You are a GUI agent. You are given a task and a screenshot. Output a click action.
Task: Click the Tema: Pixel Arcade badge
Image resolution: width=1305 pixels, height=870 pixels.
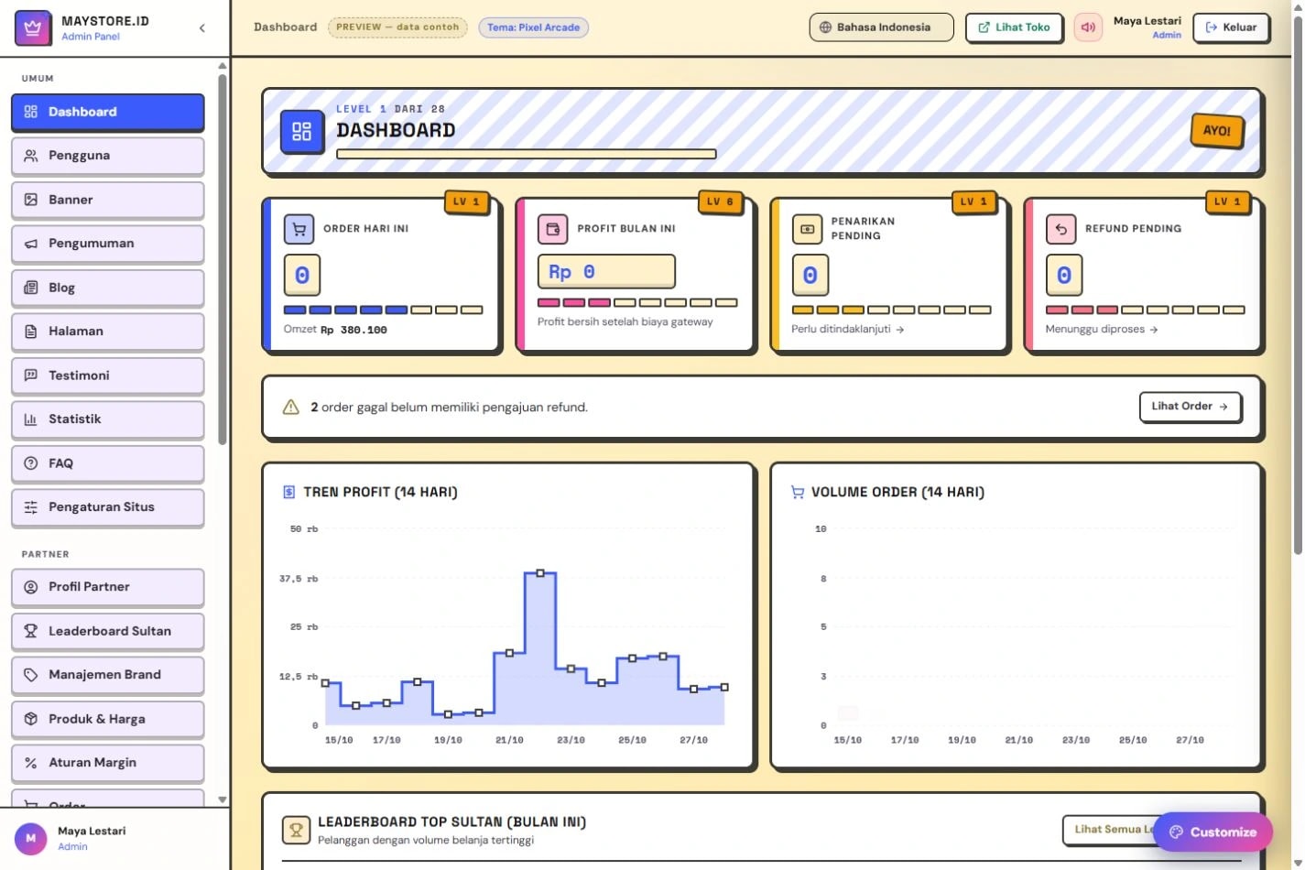[534, 27]
